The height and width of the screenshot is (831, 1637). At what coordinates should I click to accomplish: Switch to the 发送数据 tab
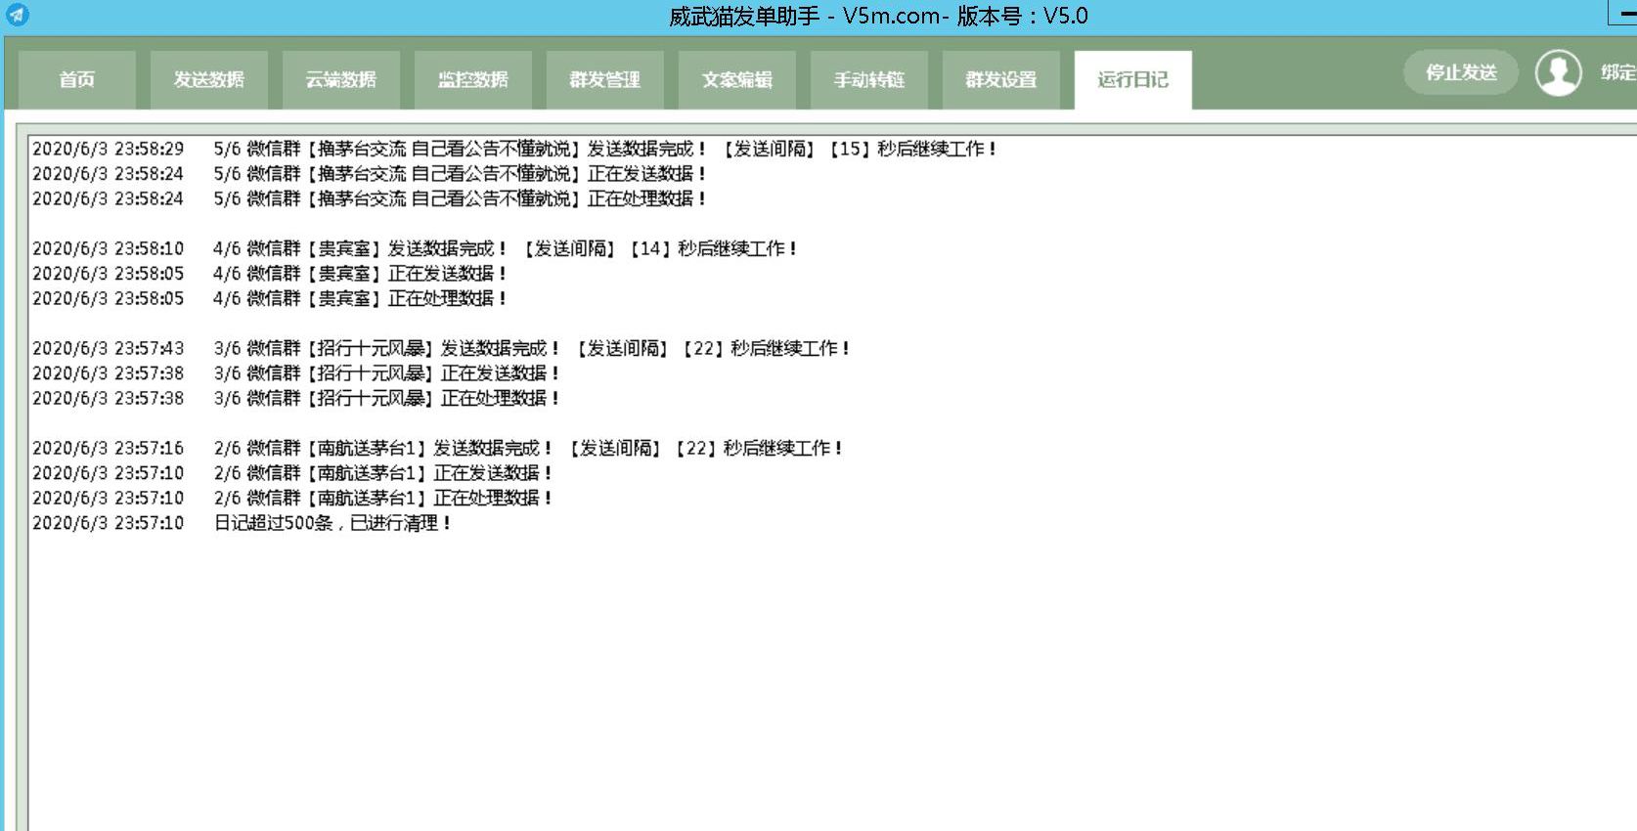(x=209, y=79)
